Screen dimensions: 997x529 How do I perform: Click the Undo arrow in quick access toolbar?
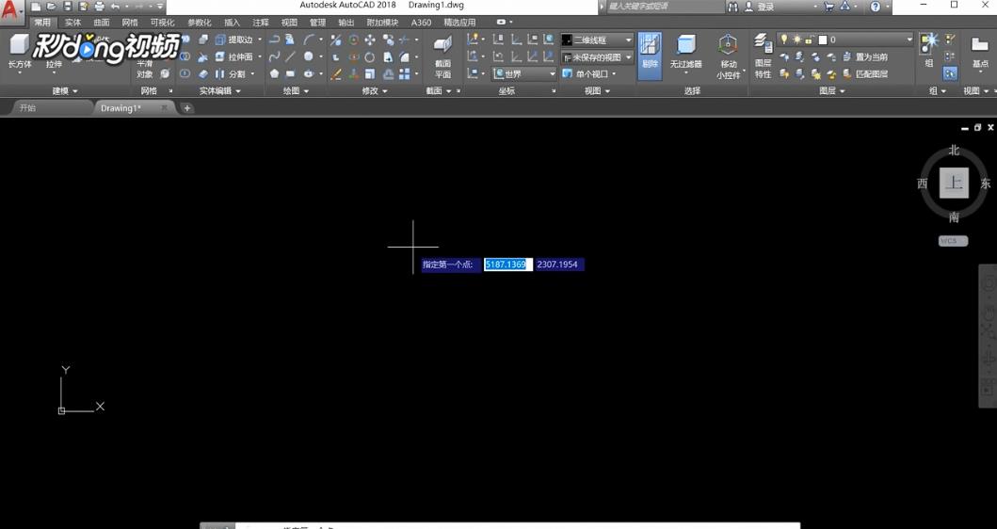(x=115, y=7)
